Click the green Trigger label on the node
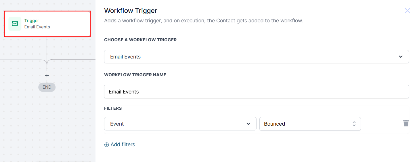This screenshot has width=417, height=162. coord(32,21)
